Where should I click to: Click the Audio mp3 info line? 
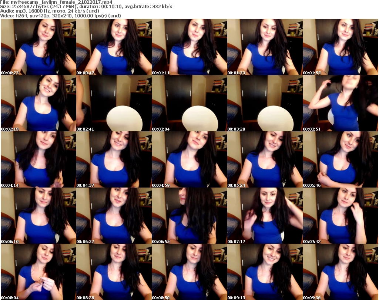50,11
